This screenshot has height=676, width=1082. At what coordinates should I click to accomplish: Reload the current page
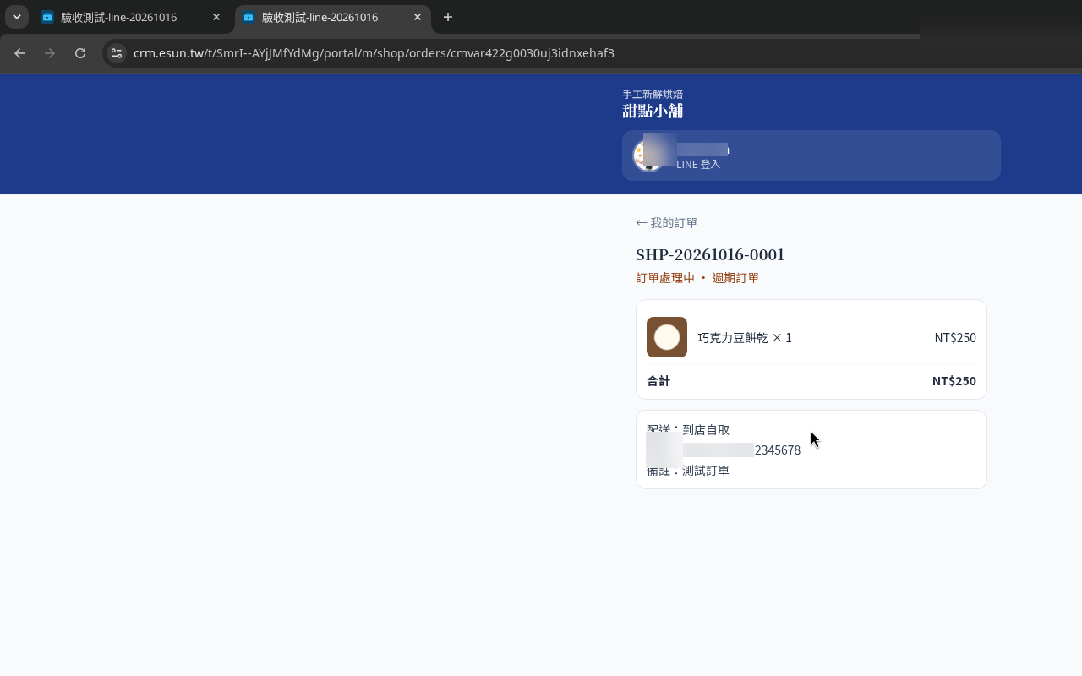click(x=80, y=53)
